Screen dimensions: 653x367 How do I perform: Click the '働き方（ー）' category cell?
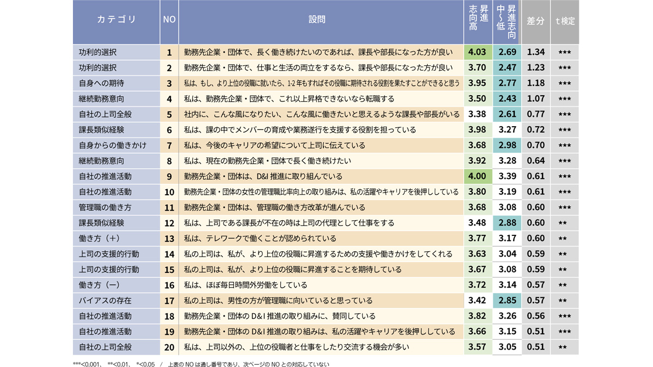[x=116, y=285]
